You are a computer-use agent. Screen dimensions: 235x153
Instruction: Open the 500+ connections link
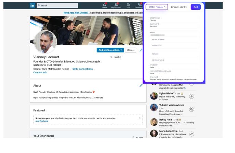pyautogui.click(x=83, y=69)
